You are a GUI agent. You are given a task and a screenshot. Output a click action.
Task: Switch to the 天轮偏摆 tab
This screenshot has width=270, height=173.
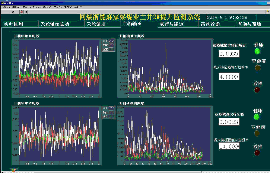click(x=103, y=24)
